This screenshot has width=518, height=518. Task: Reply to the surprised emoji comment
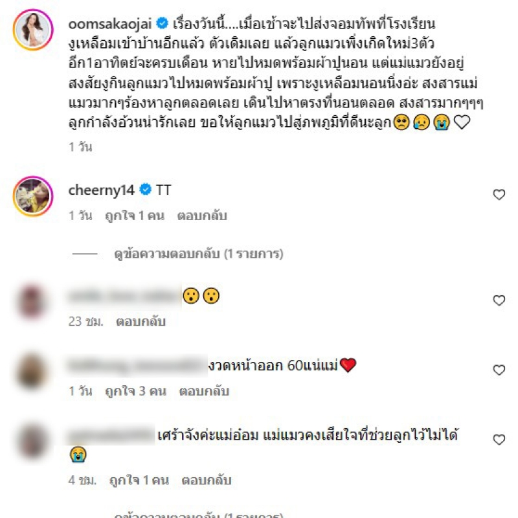[141, 321]
